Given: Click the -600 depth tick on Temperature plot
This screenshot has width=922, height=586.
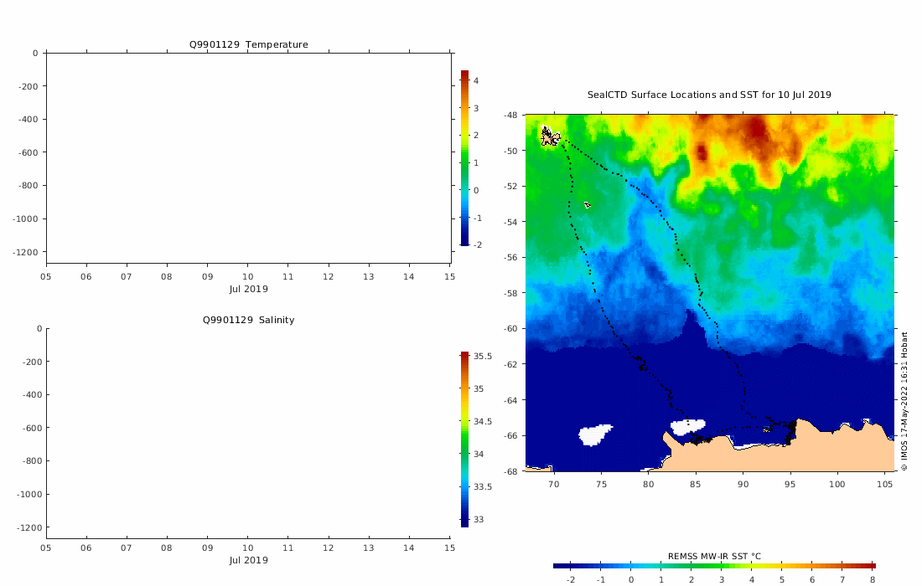Looking at the screenshot, I should 28,152.
